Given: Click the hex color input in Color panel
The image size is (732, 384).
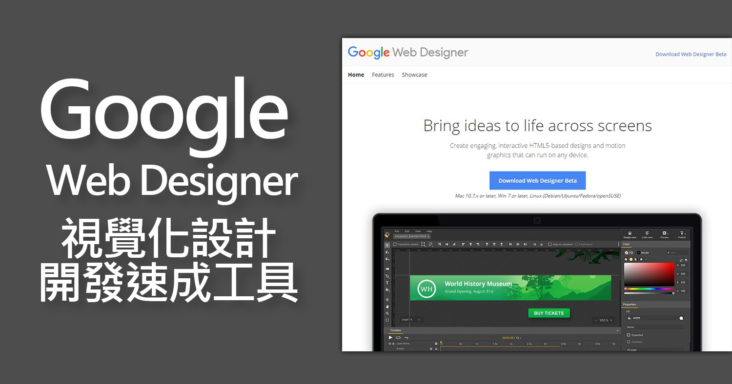Looking at the screenshot, I should pyautogui.click(x=677, y=252).
